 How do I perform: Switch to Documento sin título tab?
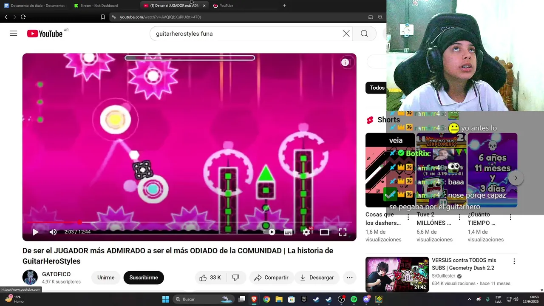click(x=35, y=6)
